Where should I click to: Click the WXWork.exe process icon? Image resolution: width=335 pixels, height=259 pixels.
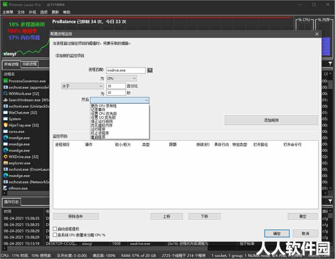pyautogui.click(x=6, y=93)
